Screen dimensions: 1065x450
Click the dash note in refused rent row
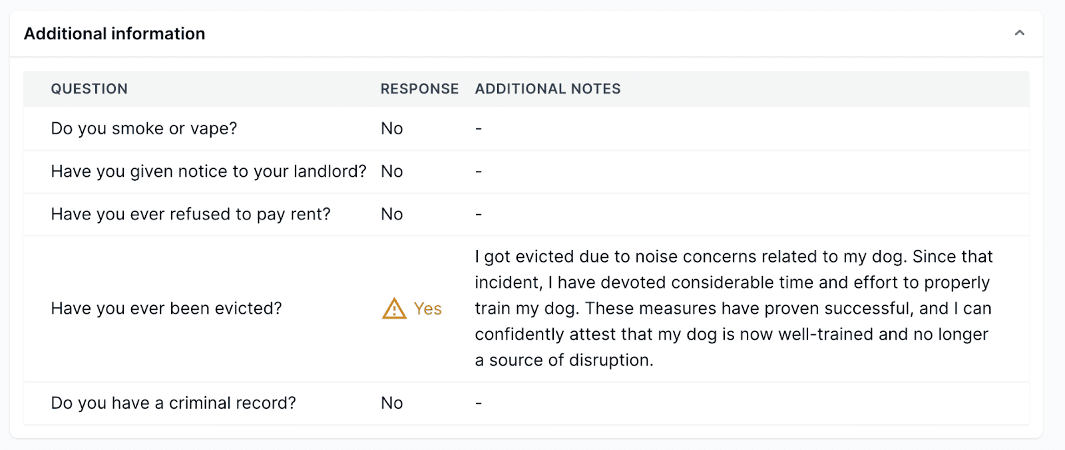click(x=479, y=214)
